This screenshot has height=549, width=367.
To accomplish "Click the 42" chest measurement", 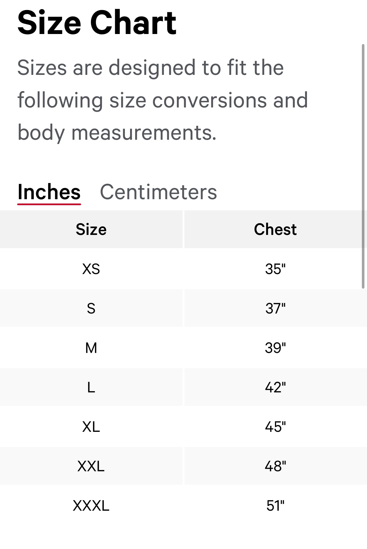I will click(275, 387).
